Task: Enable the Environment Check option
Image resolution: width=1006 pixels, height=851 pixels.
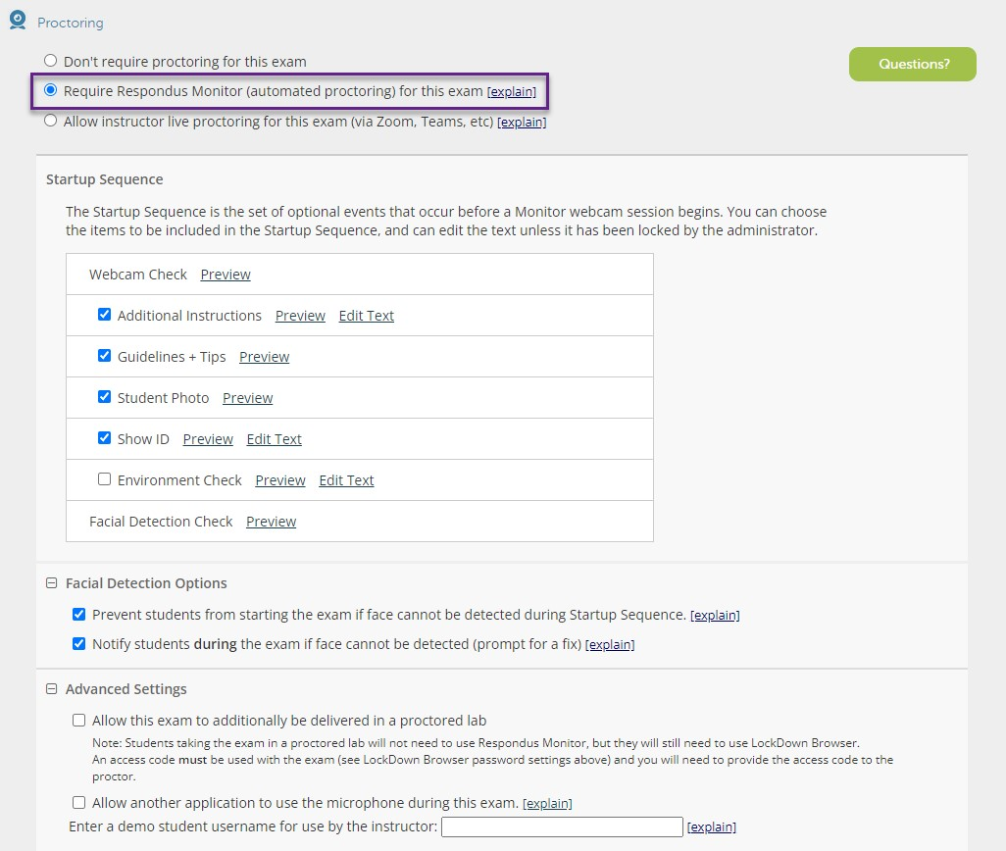Action: click(x=104, y=479)
